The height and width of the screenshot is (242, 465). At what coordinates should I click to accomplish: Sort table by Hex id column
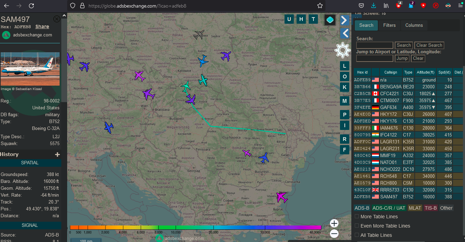(x=362, y=72)
